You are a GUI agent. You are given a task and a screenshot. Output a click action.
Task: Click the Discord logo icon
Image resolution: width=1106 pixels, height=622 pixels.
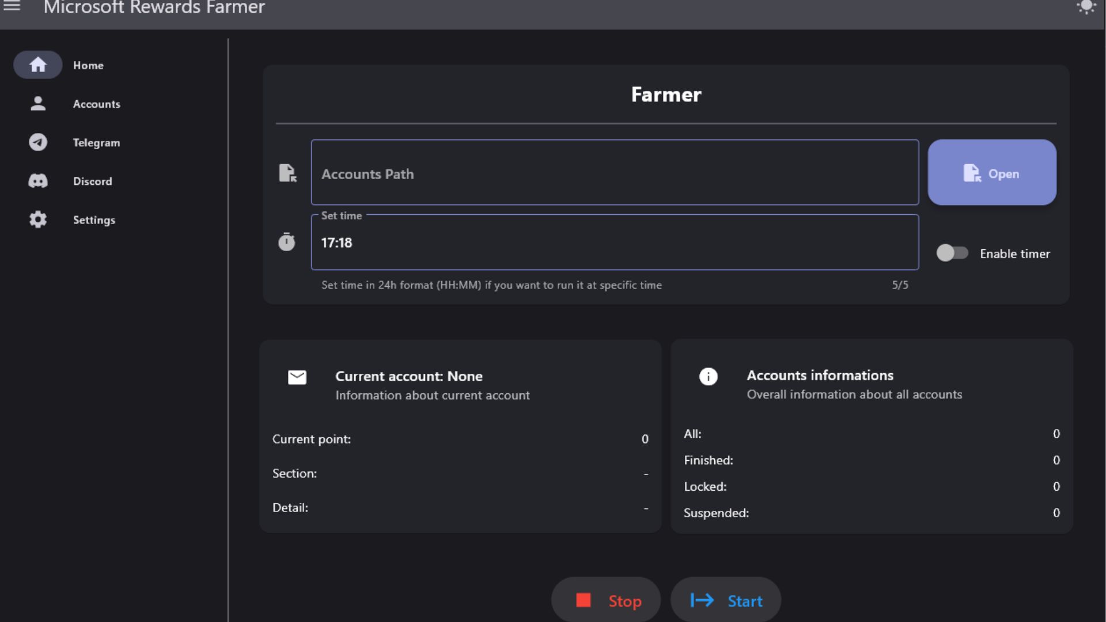tap(38, 181)
